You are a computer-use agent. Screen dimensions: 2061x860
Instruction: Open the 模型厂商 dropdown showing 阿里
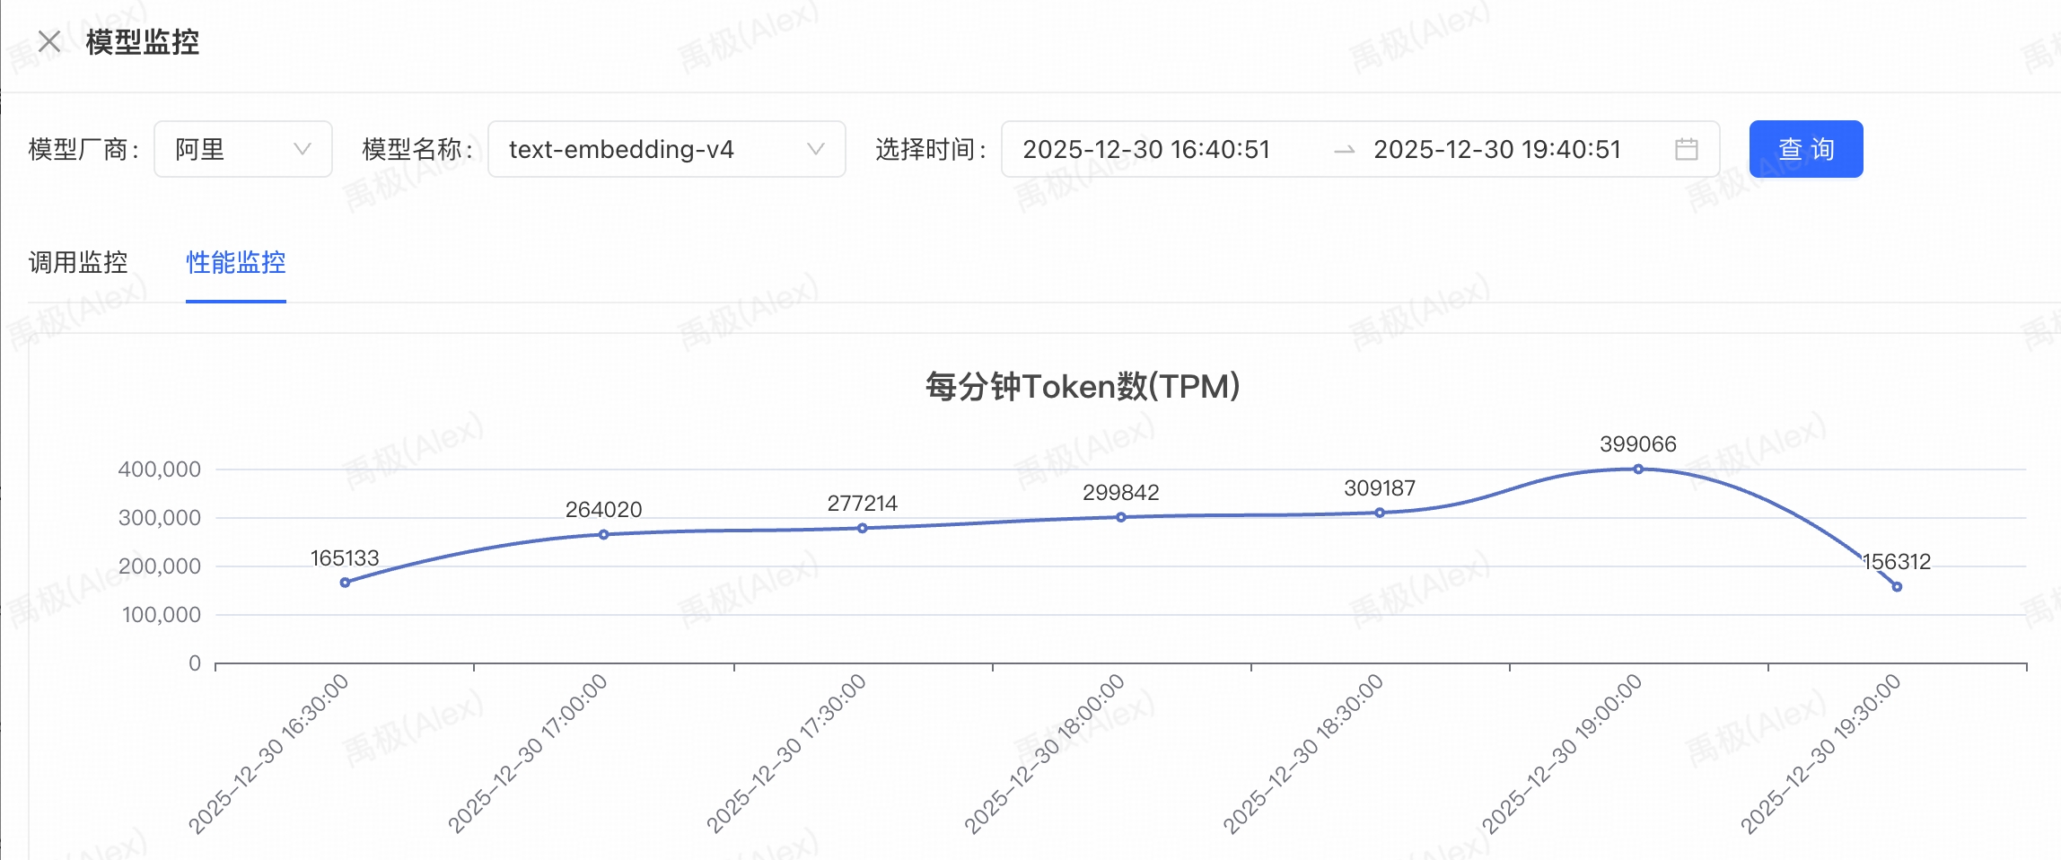[x=242, y=149]
